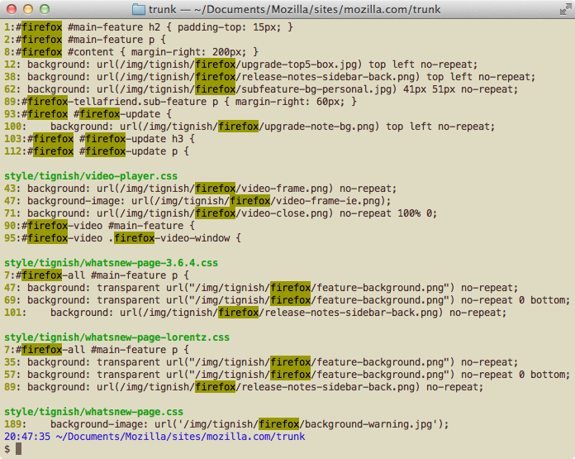Click line 90: #firefox-video #main-feature {
The width and height of the screenshot is (575, 459).
[x=99, y=226]
